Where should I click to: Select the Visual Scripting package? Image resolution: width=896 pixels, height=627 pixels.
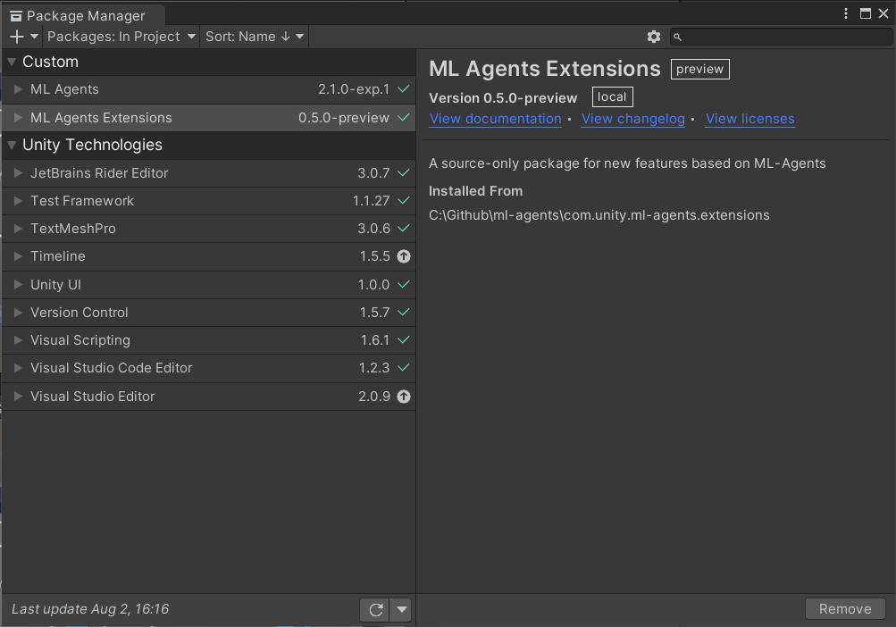pos(208,340)
